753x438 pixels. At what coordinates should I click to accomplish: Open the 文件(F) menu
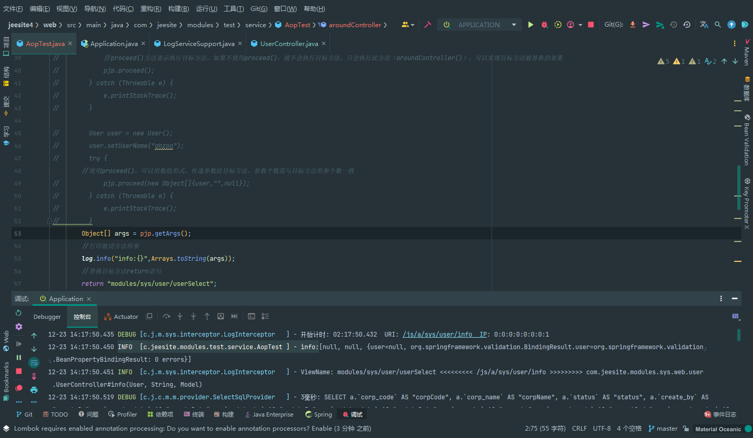click(13, 9)
